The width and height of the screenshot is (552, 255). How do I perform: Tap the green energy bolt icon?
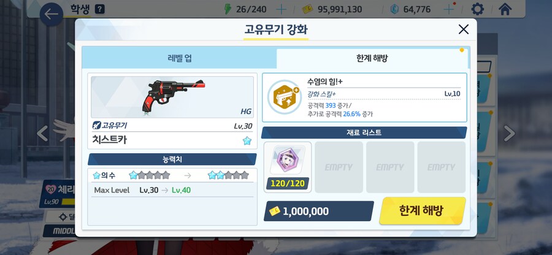click(228, 9)
